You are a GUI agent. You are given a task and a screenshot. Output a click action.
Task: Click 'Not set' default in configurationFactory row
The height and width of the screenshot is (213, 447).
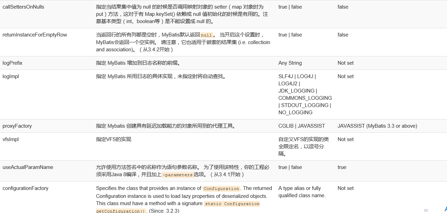pyautogui.click(x=346, y=188)
